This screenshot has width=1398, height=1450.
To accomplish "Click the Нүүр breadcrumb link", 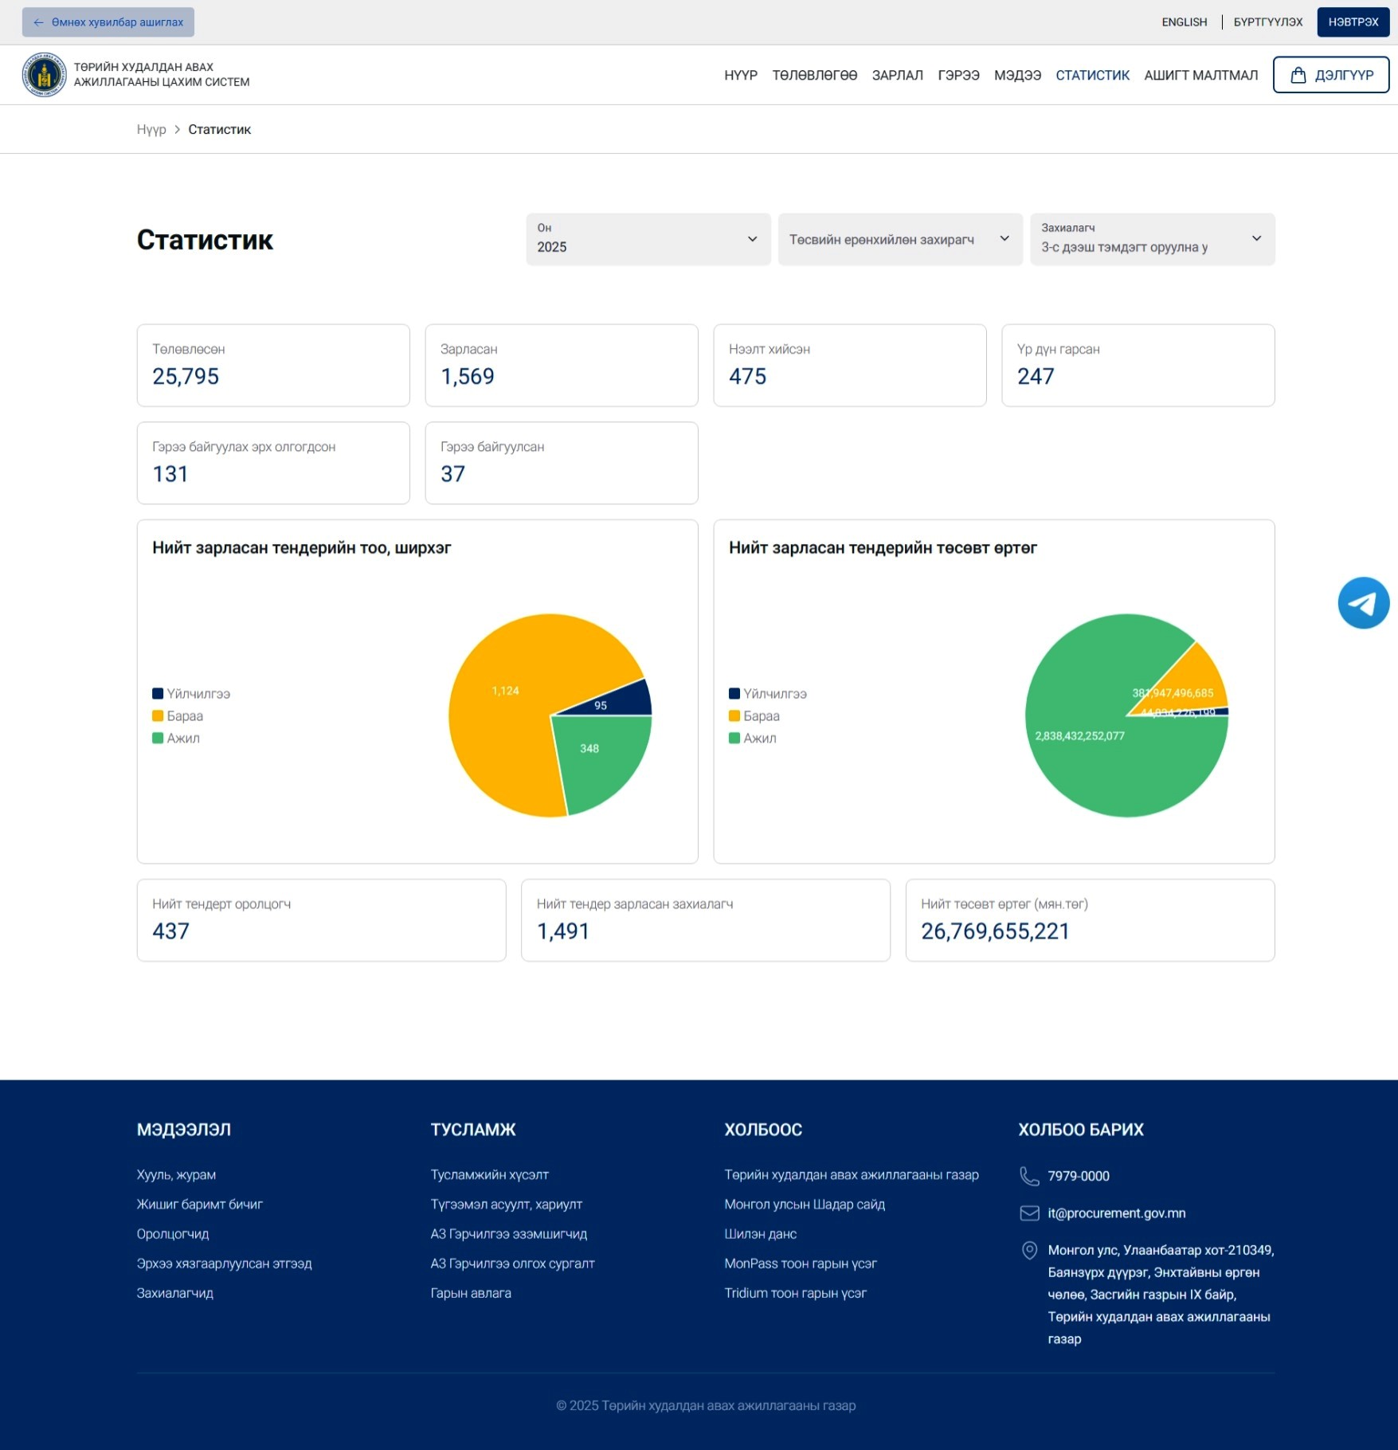I will pos(151,130).
